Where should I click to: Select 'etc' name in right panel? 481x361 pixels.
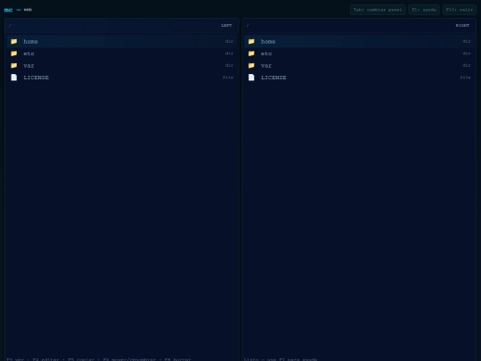pyautogui.click(x=266, y=53)
